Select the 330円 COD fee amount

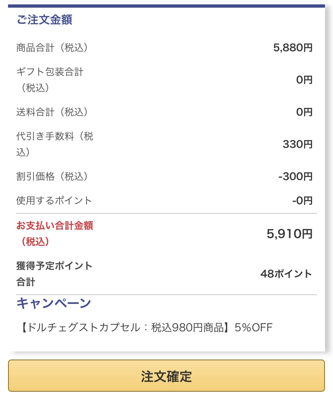[x=298, y=144]
